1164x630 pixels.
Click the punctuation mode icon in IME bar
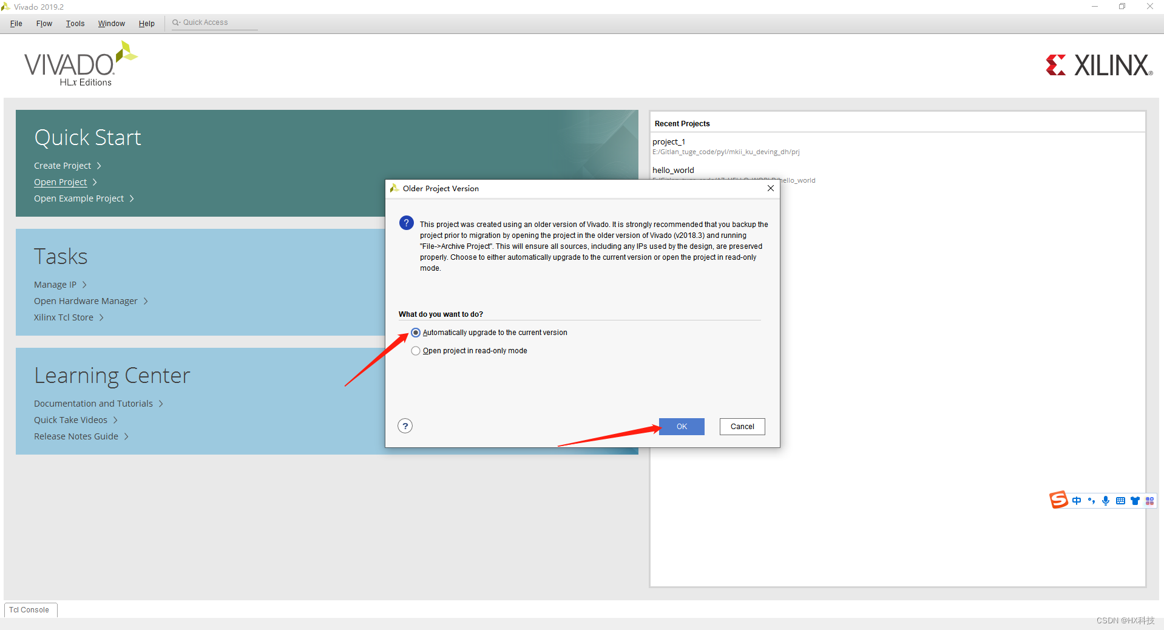[1091, 501]
